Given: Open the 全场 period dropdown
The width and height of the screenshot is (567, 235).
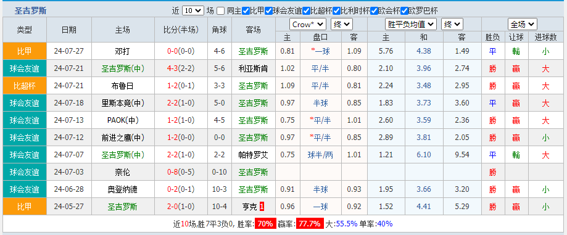Looking at the screenshot, I should pos(522,25).
